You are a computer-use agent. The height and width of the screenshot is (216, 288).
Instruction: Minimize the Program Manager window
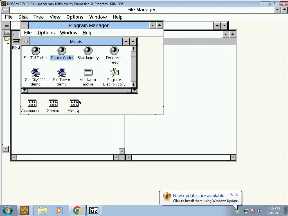coord(152,25)
